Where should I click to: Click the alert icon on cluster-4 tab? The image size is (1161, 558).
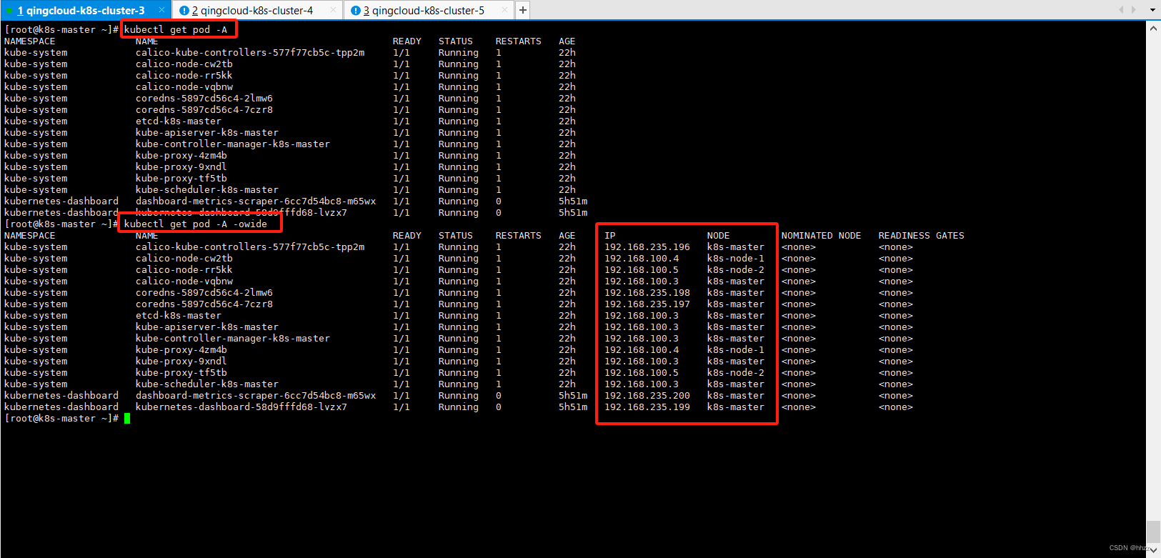[x=184, y=11]
